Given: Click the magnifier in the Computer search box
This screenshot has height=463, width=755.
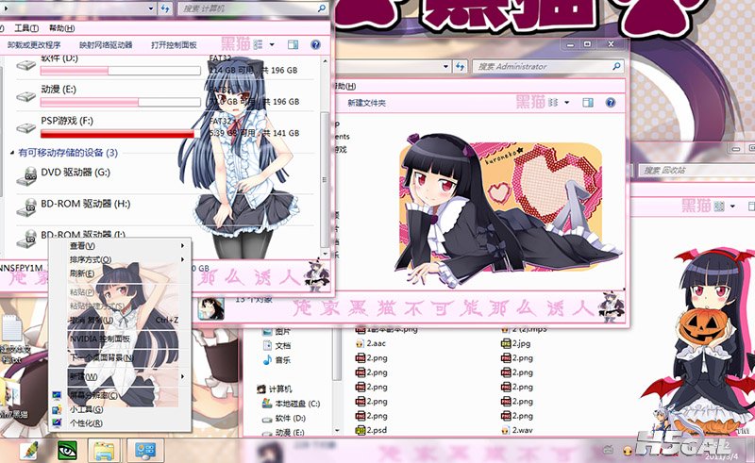Looking at the screenshot, I should coord(322,8).
